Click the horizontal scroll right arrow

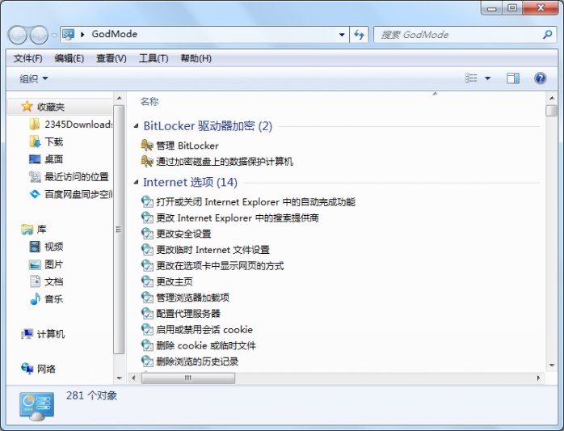[538, 378]
